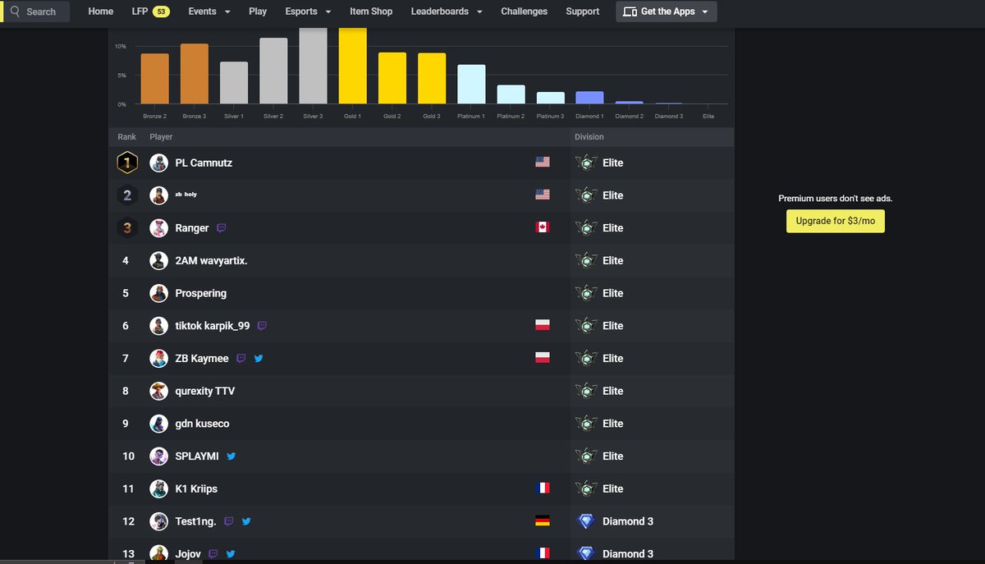Click tiktok karpik_99's Twitch icon
Image resolution: width=985 pixels, height=564 pixels.
(x=262, y=326)
